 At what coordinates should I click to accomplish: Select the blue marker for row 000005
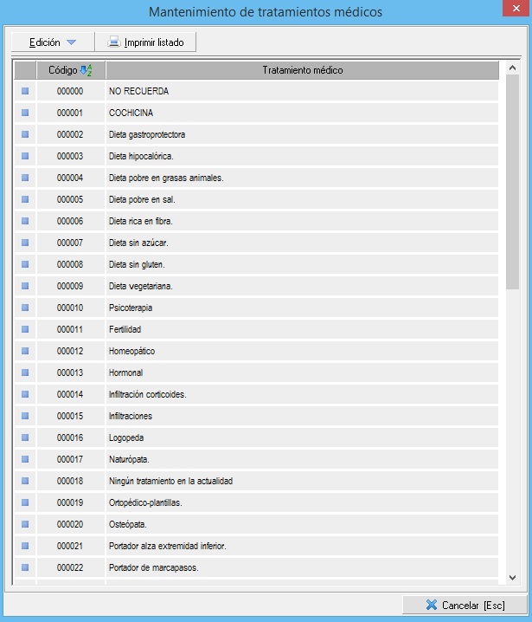[25, 199]
